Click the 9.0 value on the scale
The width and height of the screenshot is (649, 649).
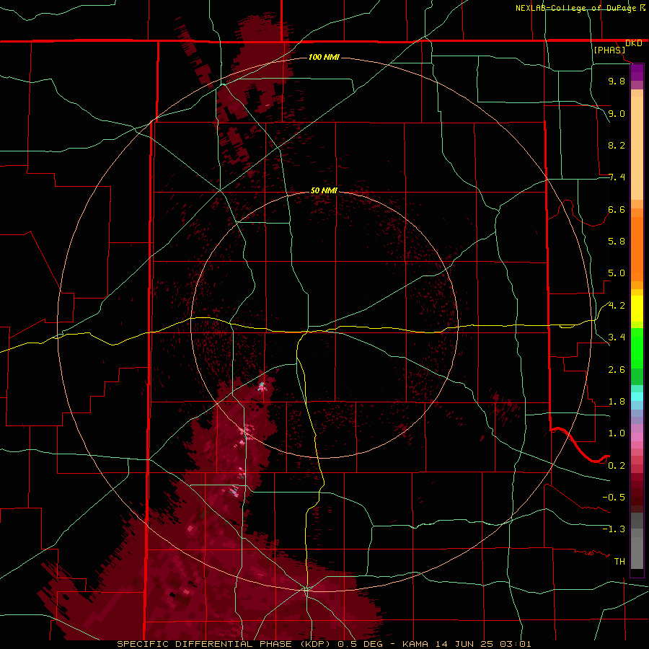tap(617, 113)
